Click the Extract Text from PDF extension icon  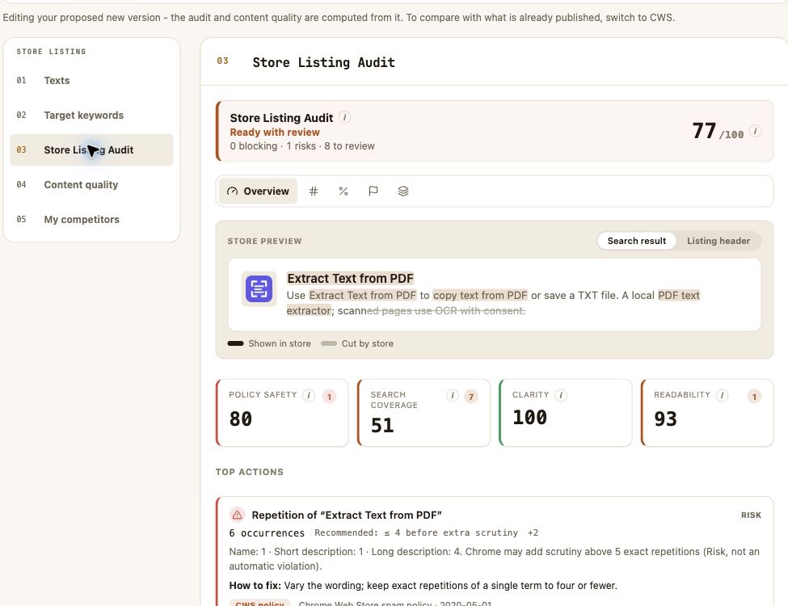click(259, 289)
